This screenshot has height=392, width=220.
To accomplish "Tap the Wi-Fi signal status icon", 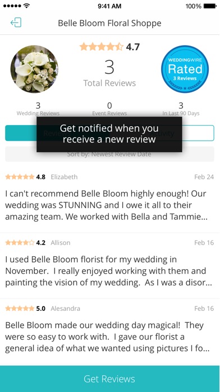I will tap(27, 6).
